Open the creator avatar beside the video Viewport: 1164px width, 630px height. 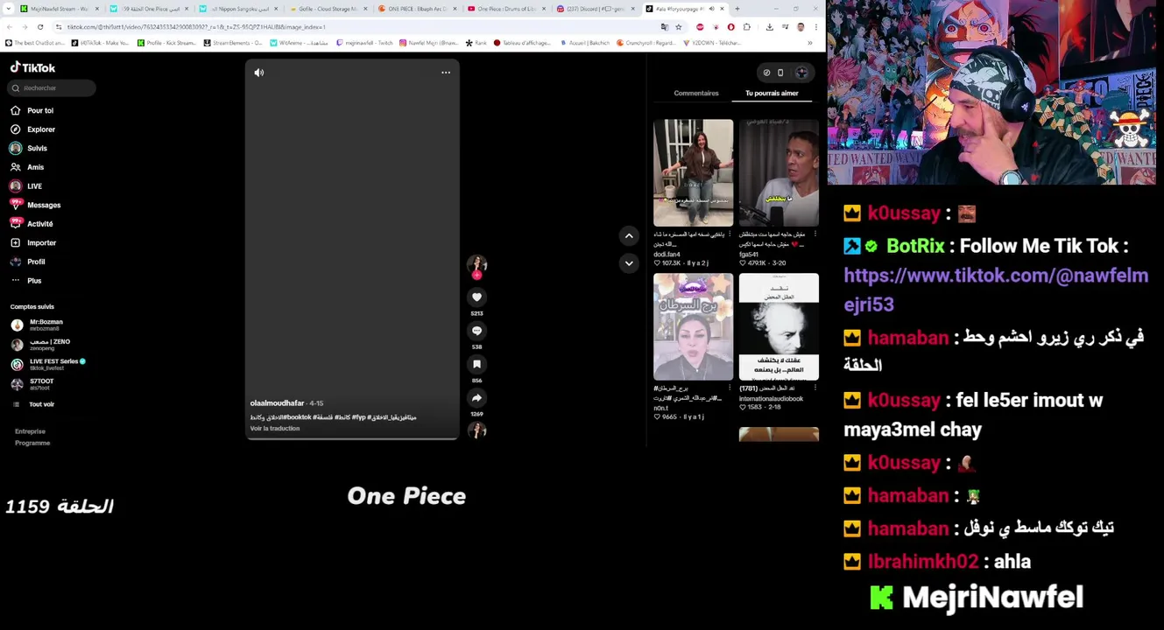pyautogui.click(x=476, y=264)
